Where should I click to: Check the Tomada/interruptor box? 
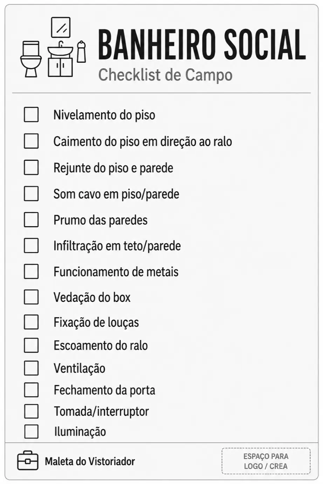[x=31, y=411]
